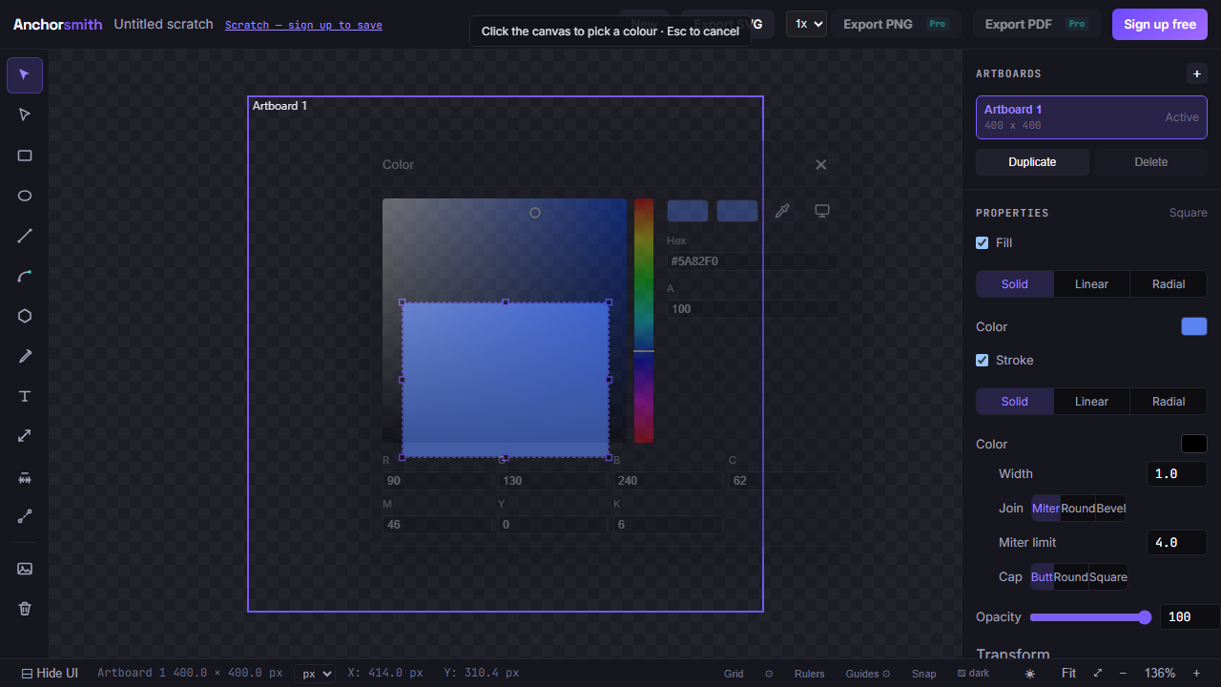Choose the diagonal double-arrow tool

click(25, 436)
